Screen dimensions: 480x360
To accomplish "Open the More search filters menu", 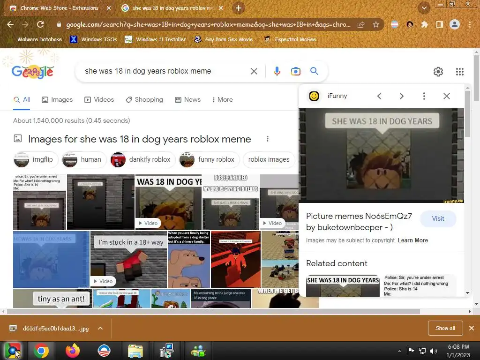I will pos(222,100).
